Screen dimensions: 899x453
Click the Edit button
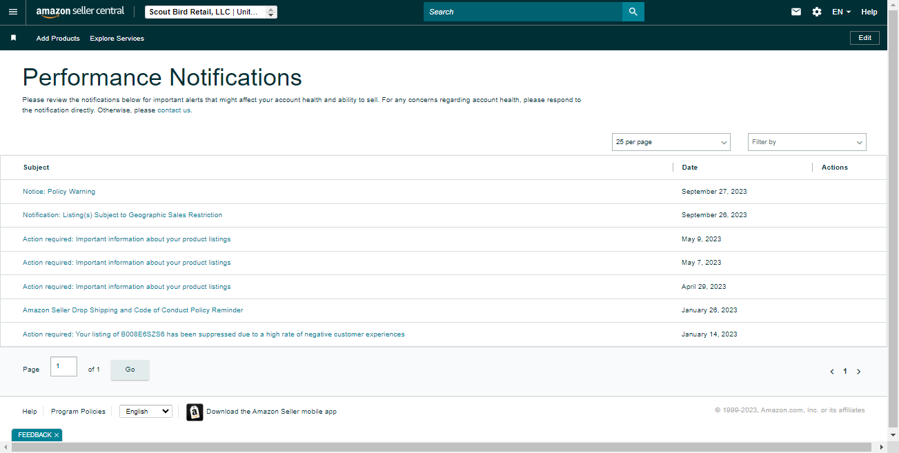pos(865,38)
